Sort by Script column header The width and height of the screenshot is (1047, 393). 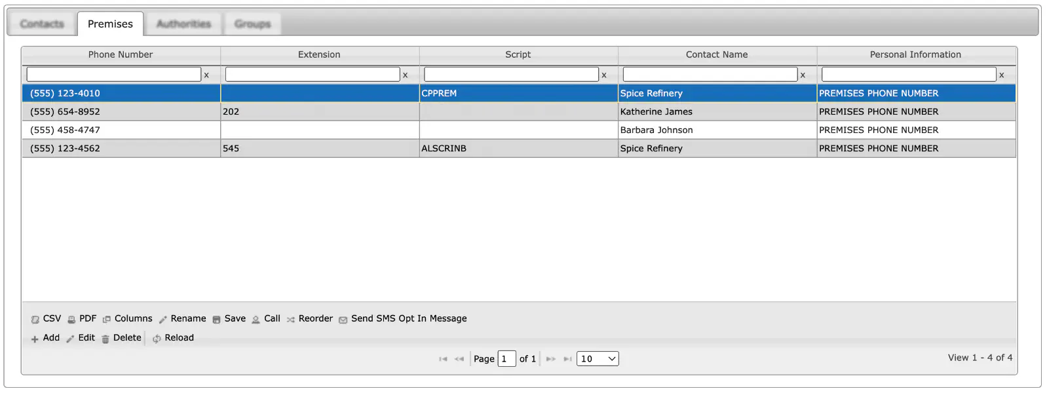click(x=518, y=55)
